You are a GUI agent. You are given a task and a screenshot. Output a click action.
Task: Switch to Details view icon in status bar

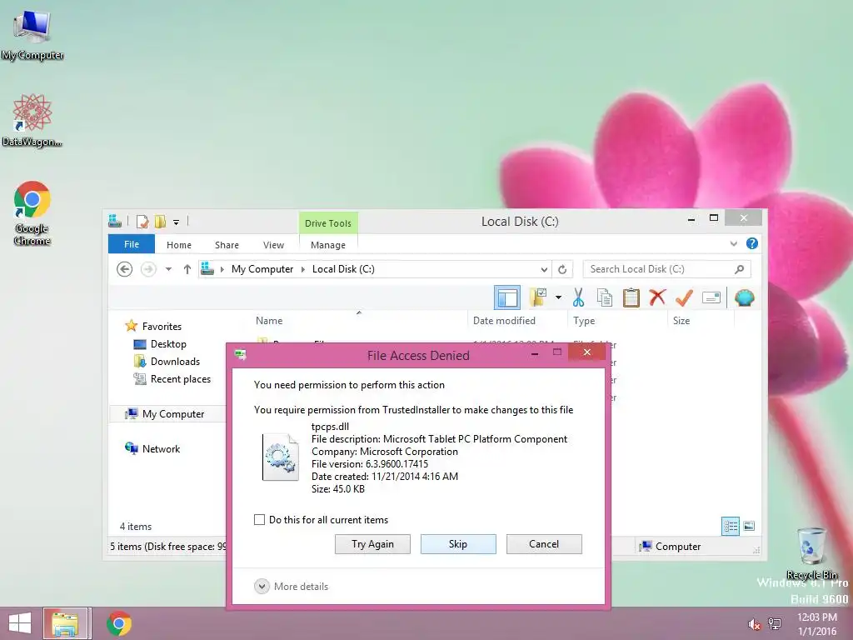[730, 526]
